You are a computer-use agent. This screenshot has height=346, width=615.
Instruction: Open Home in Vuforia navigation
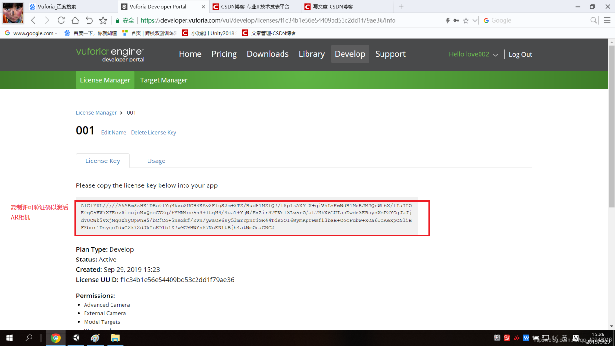[x=190, y=54]
